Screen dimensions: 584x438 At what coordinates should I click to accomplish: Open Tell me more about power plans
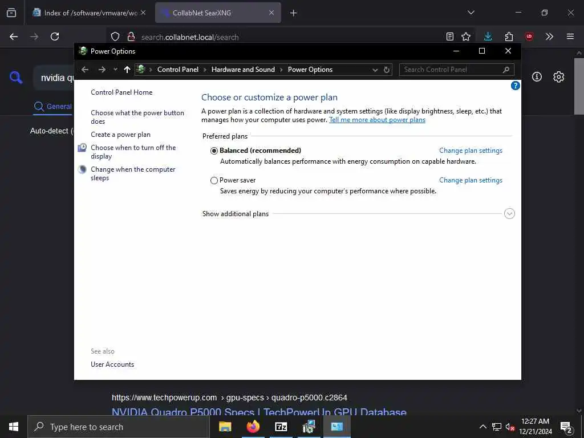click(x=377, y=120)
